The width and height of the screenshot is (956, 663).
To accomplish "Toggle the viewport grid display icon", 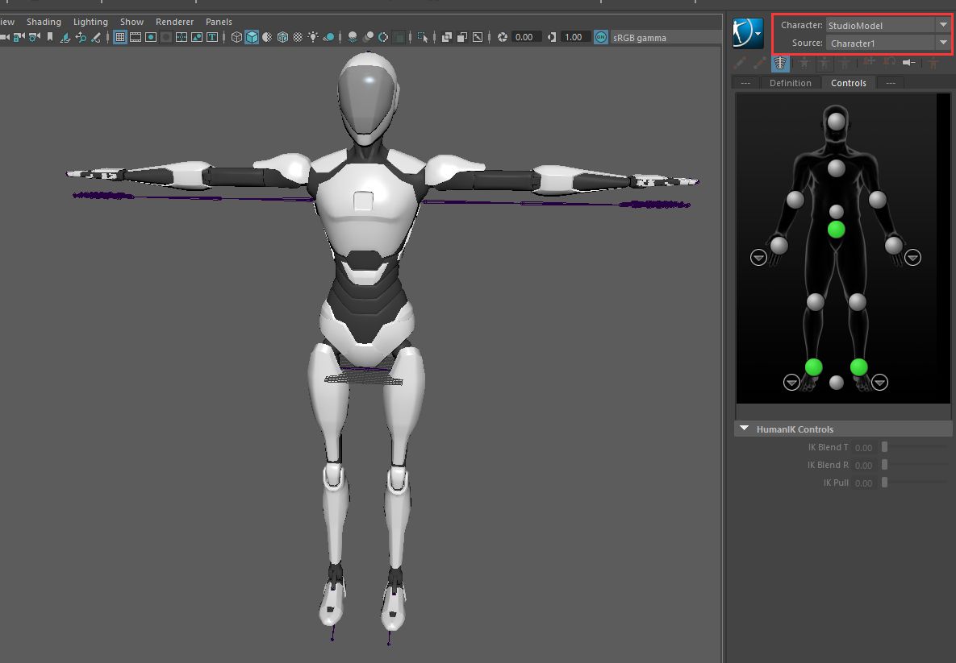I will tap(120, 37).
